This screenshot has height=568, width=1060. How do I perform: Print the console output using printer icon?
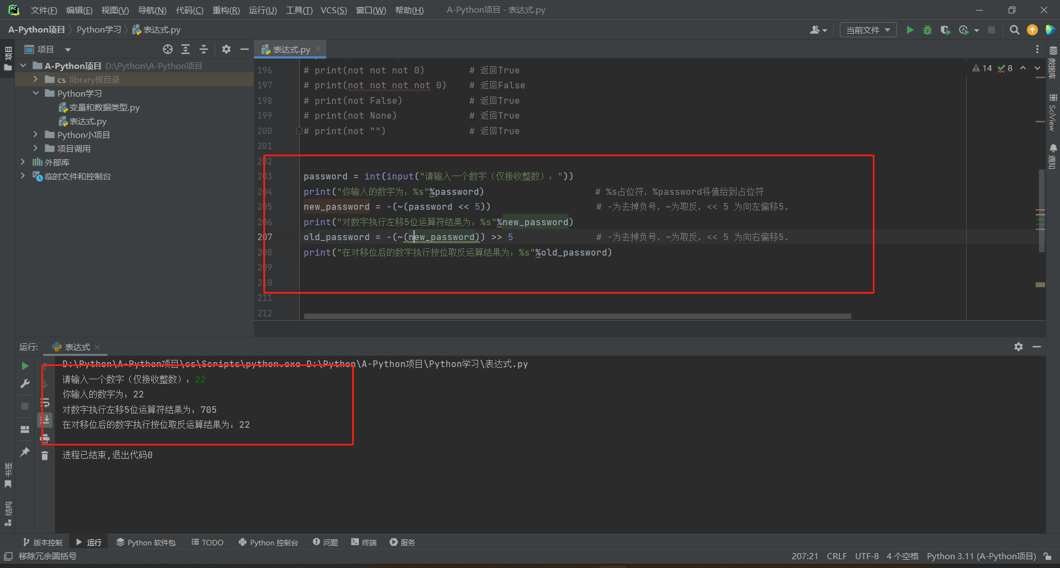point(45,438)
